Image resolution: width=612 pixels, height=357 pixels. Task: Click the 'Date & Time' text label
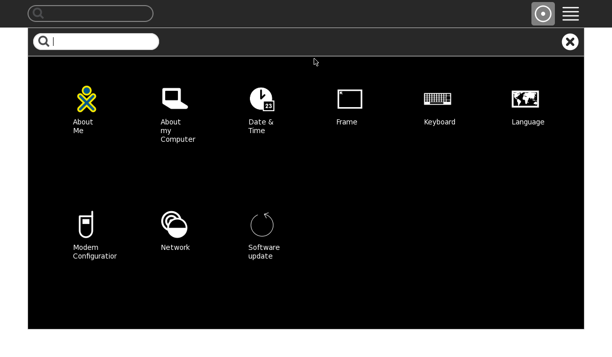tap(261, 126)
